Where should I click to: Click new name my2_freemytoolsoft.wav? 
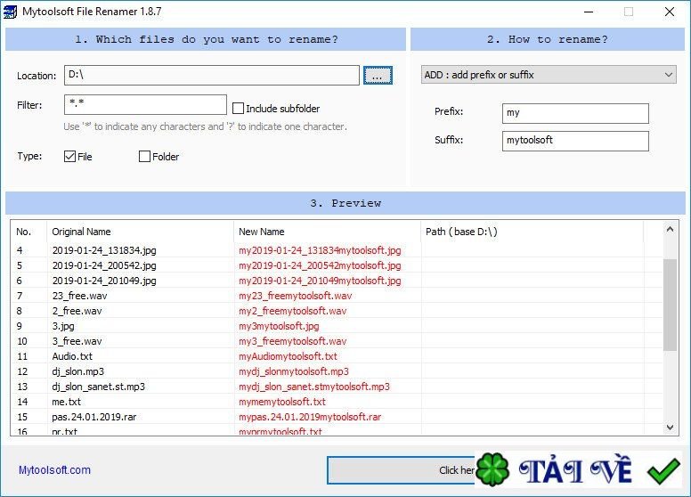(293, 311)
